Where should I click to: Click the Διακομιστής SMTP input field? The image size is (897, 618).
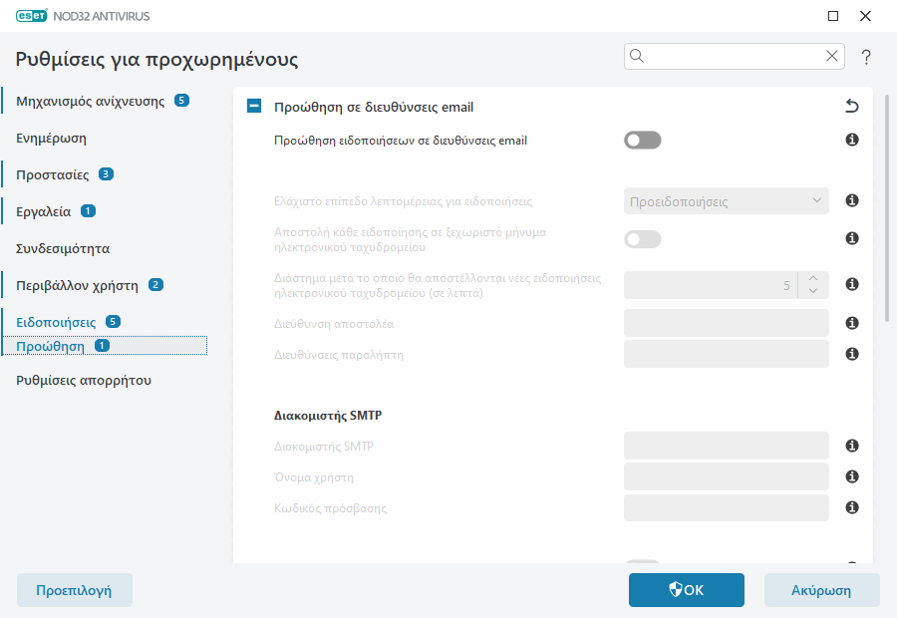727,446
